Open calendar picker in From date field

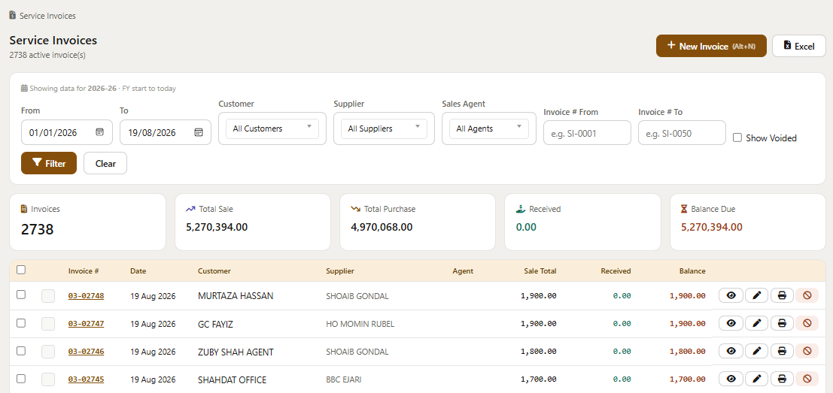tap(99, 132)
